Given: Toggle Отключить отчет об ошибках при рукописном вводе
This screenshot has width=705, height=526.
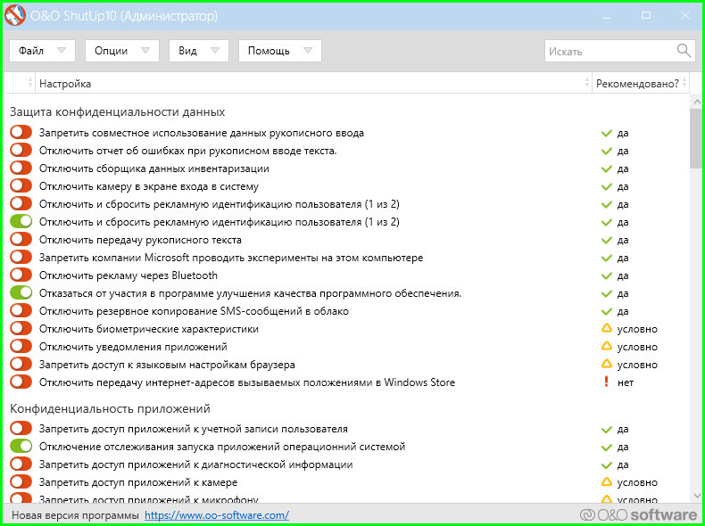Looking at the screenshot, I should pyautogui.click(x=21, y=151).
